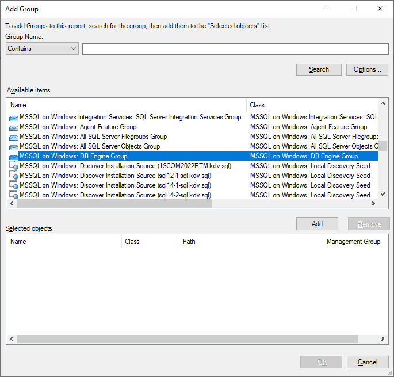Click Class cell of Agent Feature Group row

[x=308, y=127]
